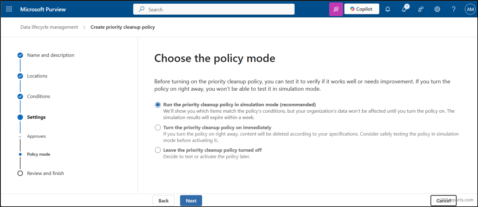The height and width of the screenshot is (207, 478).
Task: Open the settings gear icon
Action: 437,9
